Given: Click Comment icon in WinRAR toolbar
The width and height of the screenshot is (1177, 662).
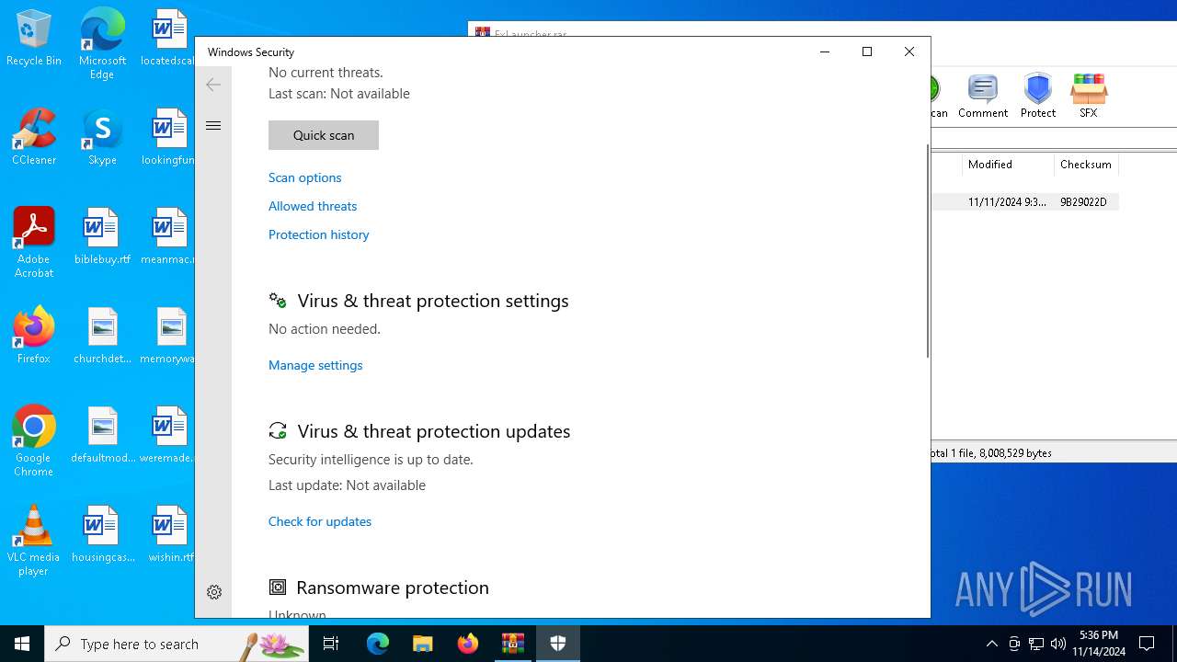Looking at the screenshot, I should click(983, 96).
